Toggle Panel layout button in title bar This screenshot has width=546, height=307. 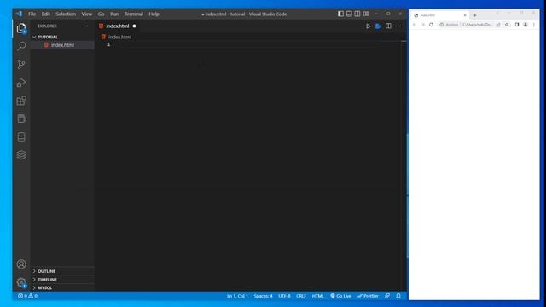pyautogui.click(x=349, y=14)
